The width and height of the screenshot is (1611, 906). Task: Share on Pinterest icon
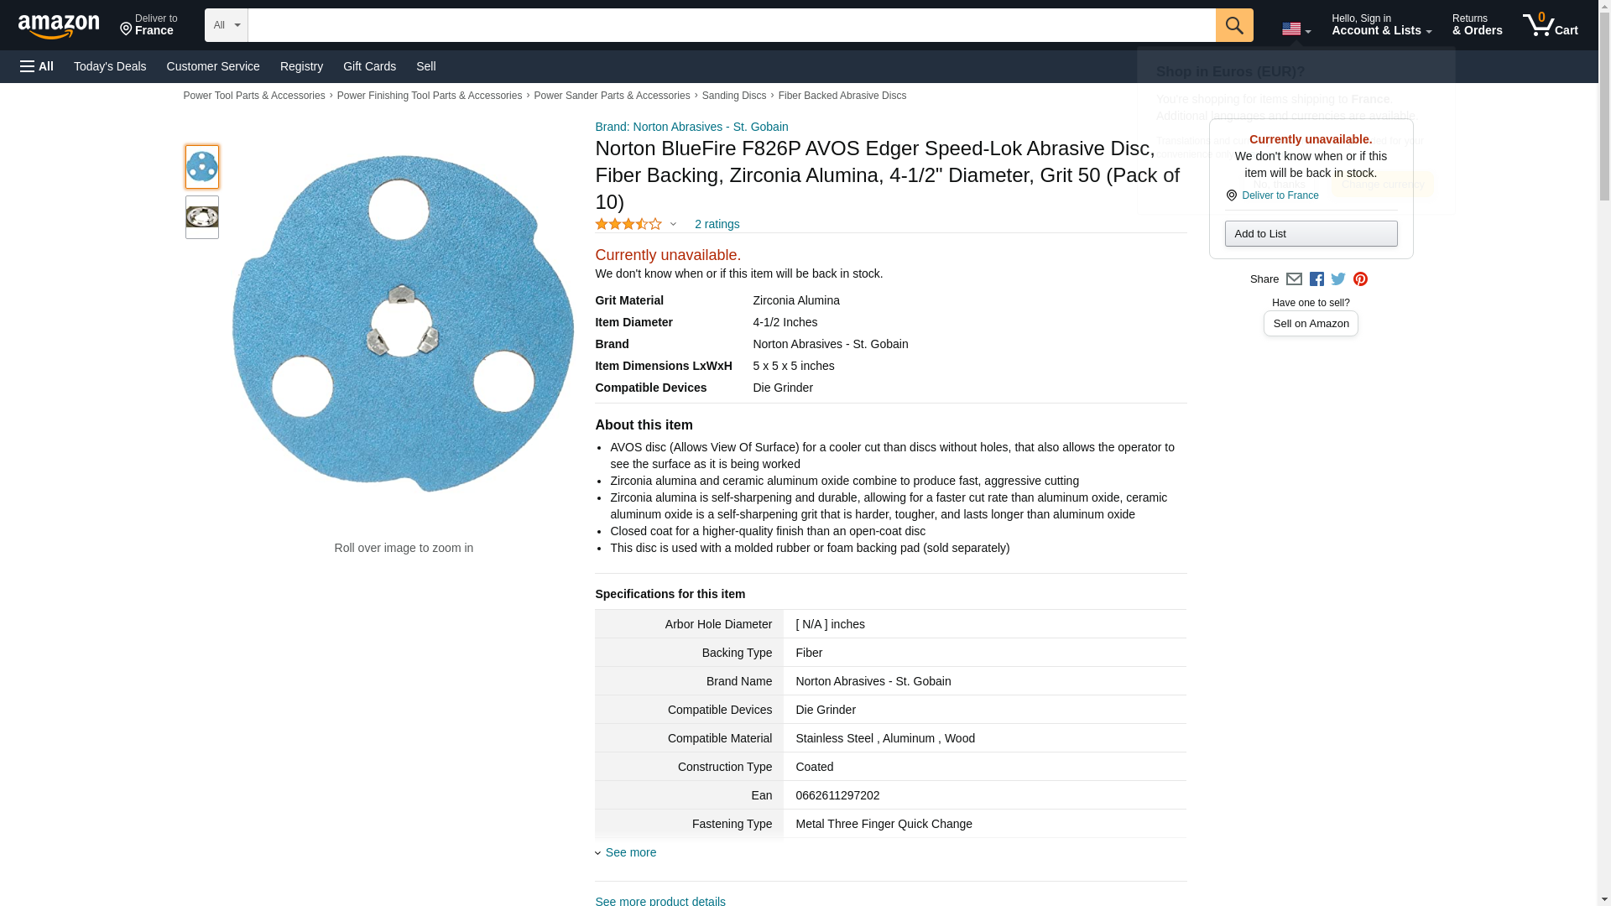click(x=1360, y=279)
